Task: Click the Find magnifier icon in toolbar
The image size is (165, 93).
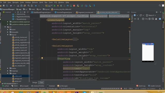Action: (29, 6)
